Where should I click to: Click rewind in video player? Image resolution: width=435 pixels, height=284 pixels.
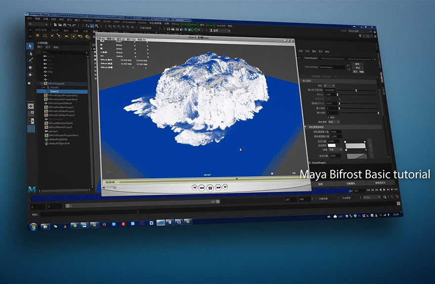[202, 188]
